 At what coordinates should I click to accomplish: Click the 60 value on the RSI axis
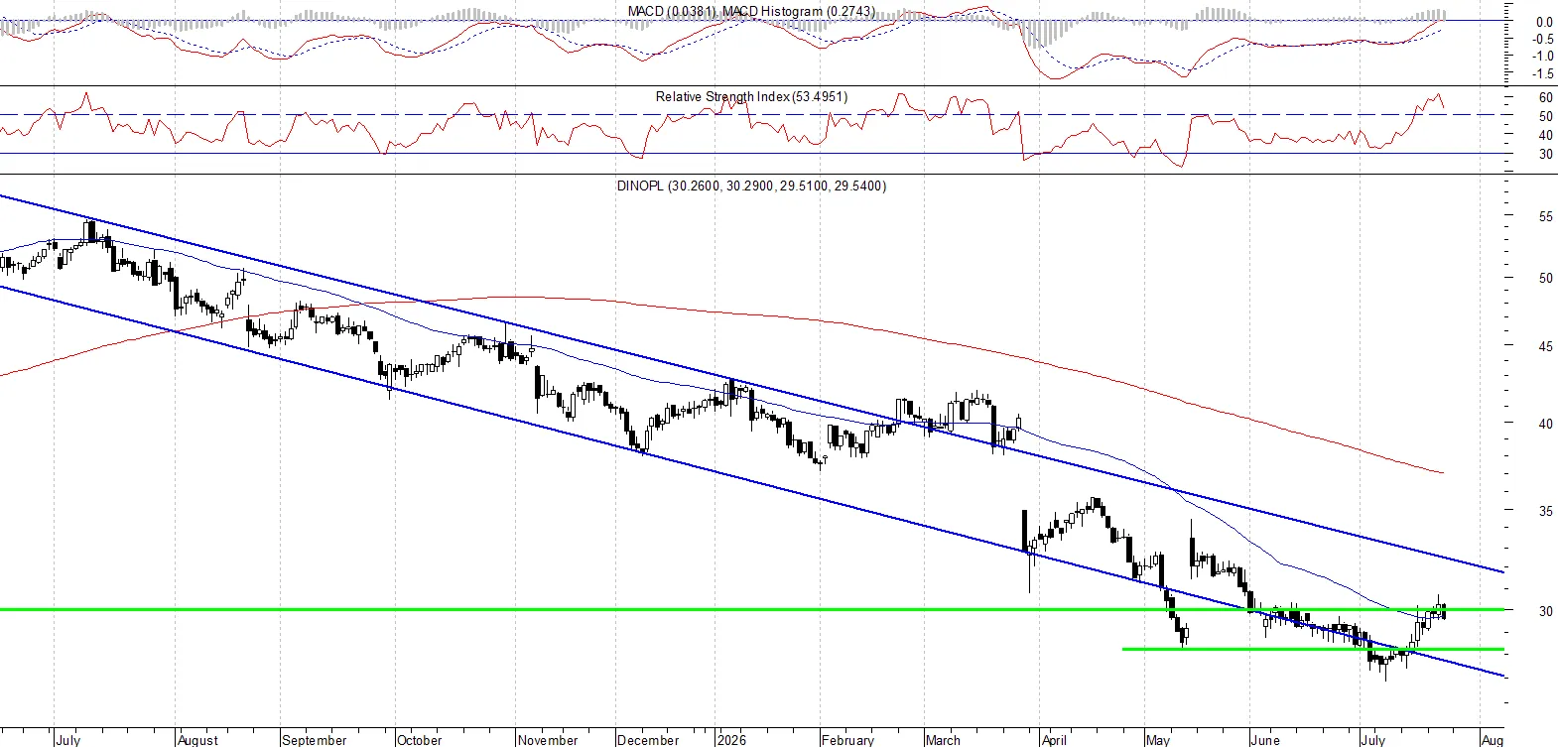(x=1546, y=97)
